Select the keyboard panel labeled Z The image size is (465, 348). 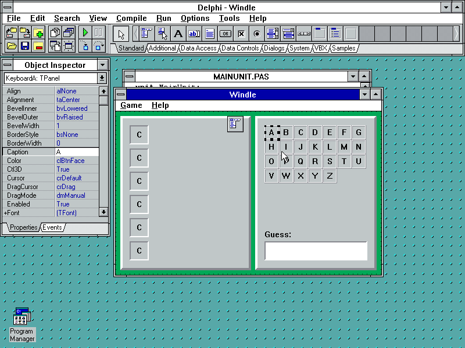pos(330,176)
